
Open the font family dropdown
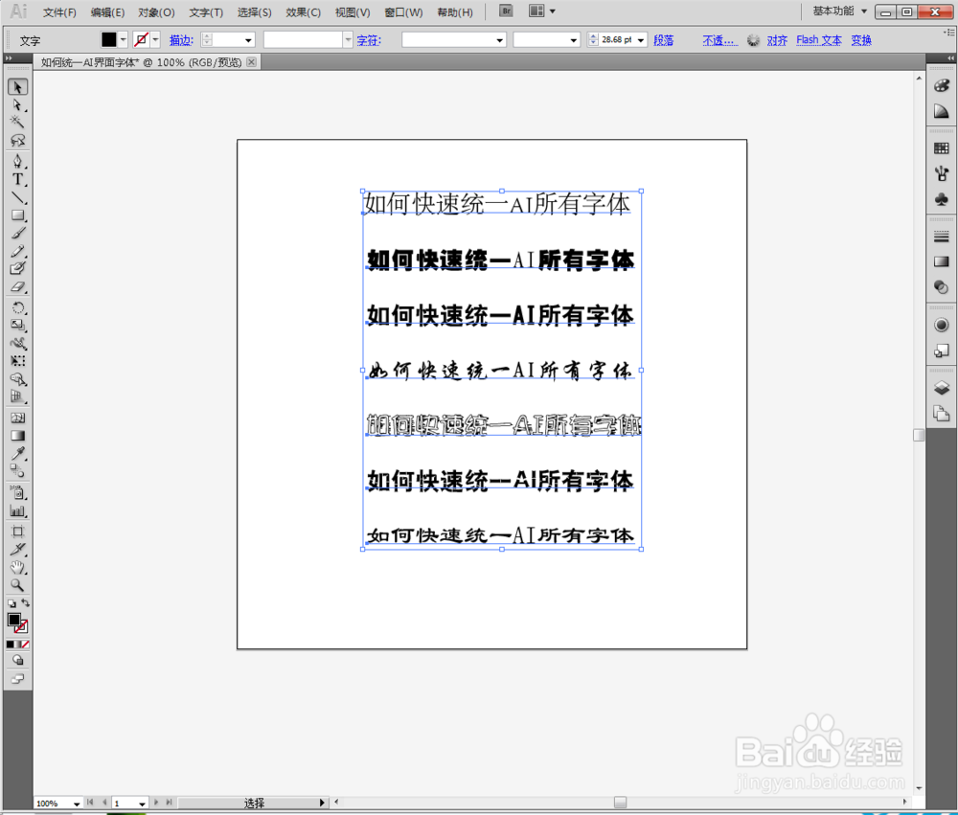click(500, 40)
